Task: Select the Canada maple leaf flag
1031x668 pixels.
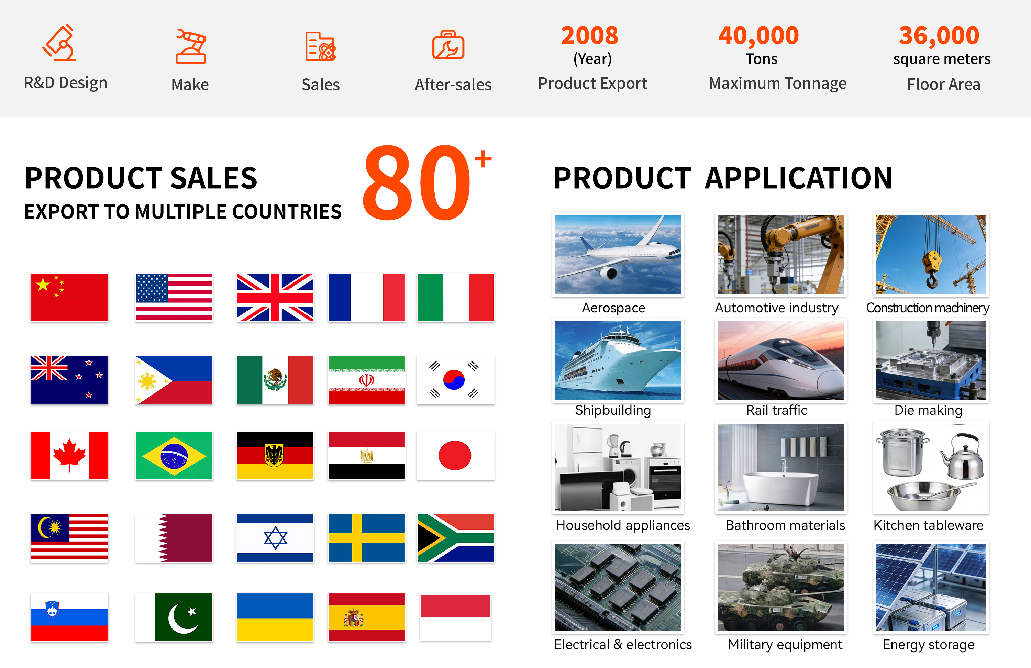Action: click(69, 455)
